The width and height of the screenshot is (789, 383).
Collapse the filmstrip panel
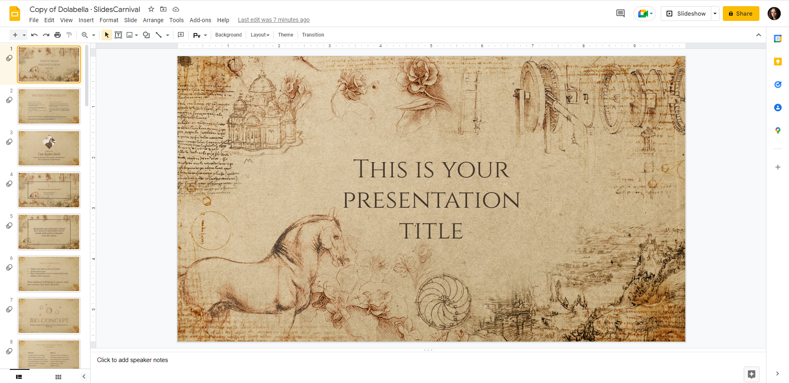coord(84,376)
